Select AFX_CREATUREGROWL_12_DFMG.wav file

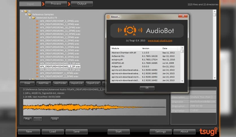(60, 34)
